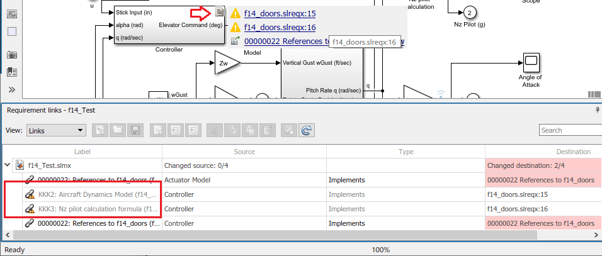Select the Controller subsystem block
The height and width of the screenshot is (256, 602).
coord(169,25)
